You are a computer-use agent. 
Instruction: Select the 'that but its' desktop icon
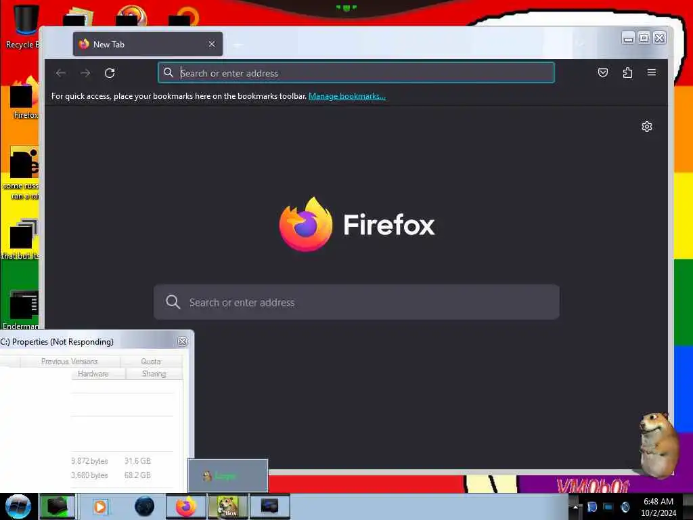click(x=21, y=239)
